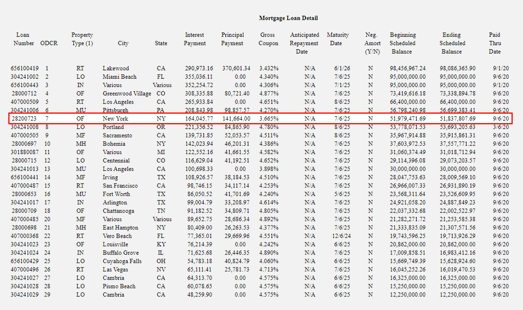Screen dimensions: 523x310
Task: Click the Anticipated Repayment Date header
Action: 304,43
